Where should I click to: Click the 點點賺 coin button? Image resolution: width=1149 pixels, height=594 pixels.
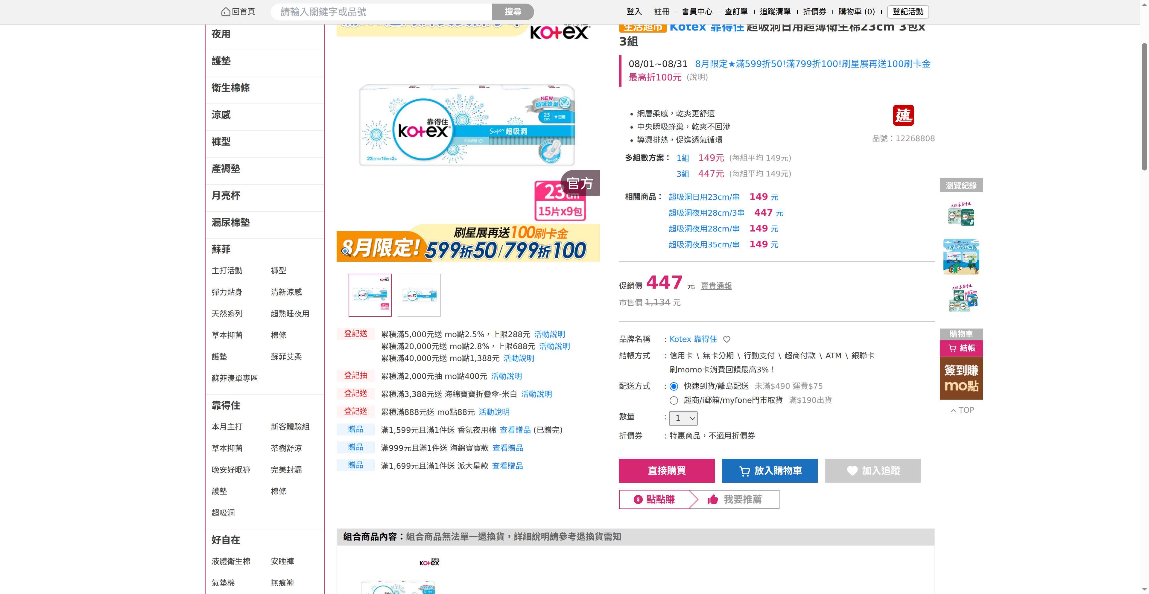pos(654,499)
